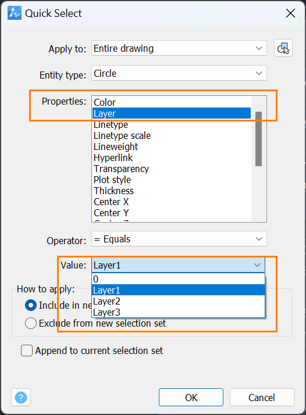Click the select entities icon button
306x415 pixels.
(x=283, y=48)
